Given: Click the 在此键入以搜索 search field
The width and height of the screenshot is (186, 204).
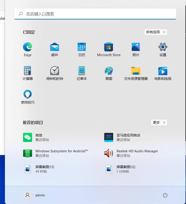Looking at the screenshot, I should pos(95,14).
